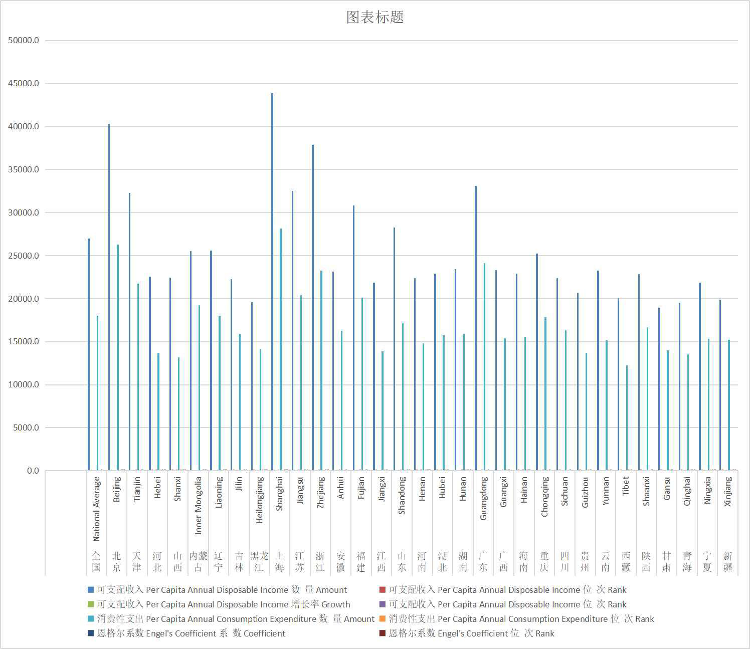The image size is (750, 649).
Task: Select the 45000.0 y-axis label
Action: (x=24, y=84)
